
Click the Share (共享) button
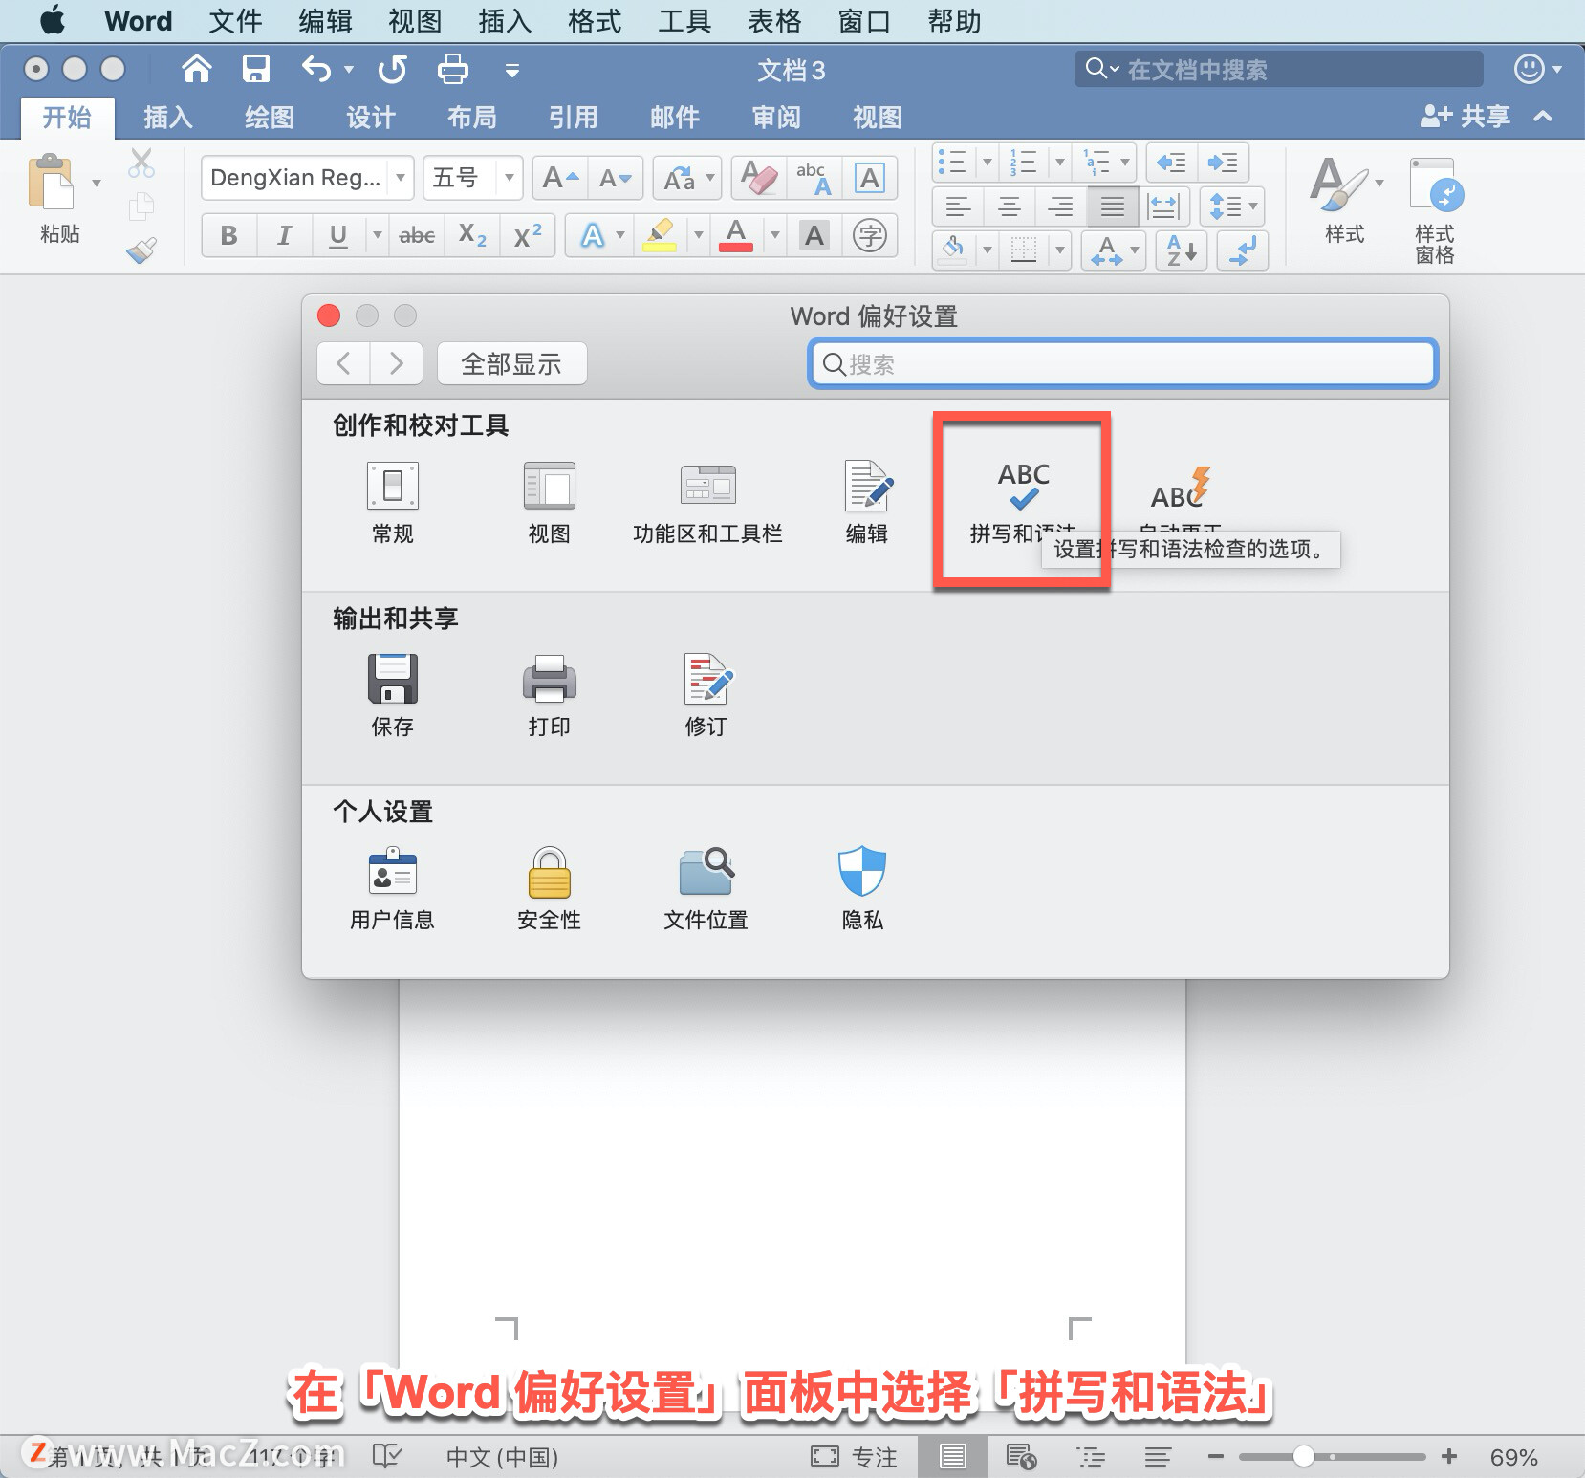click(1465, 117)
